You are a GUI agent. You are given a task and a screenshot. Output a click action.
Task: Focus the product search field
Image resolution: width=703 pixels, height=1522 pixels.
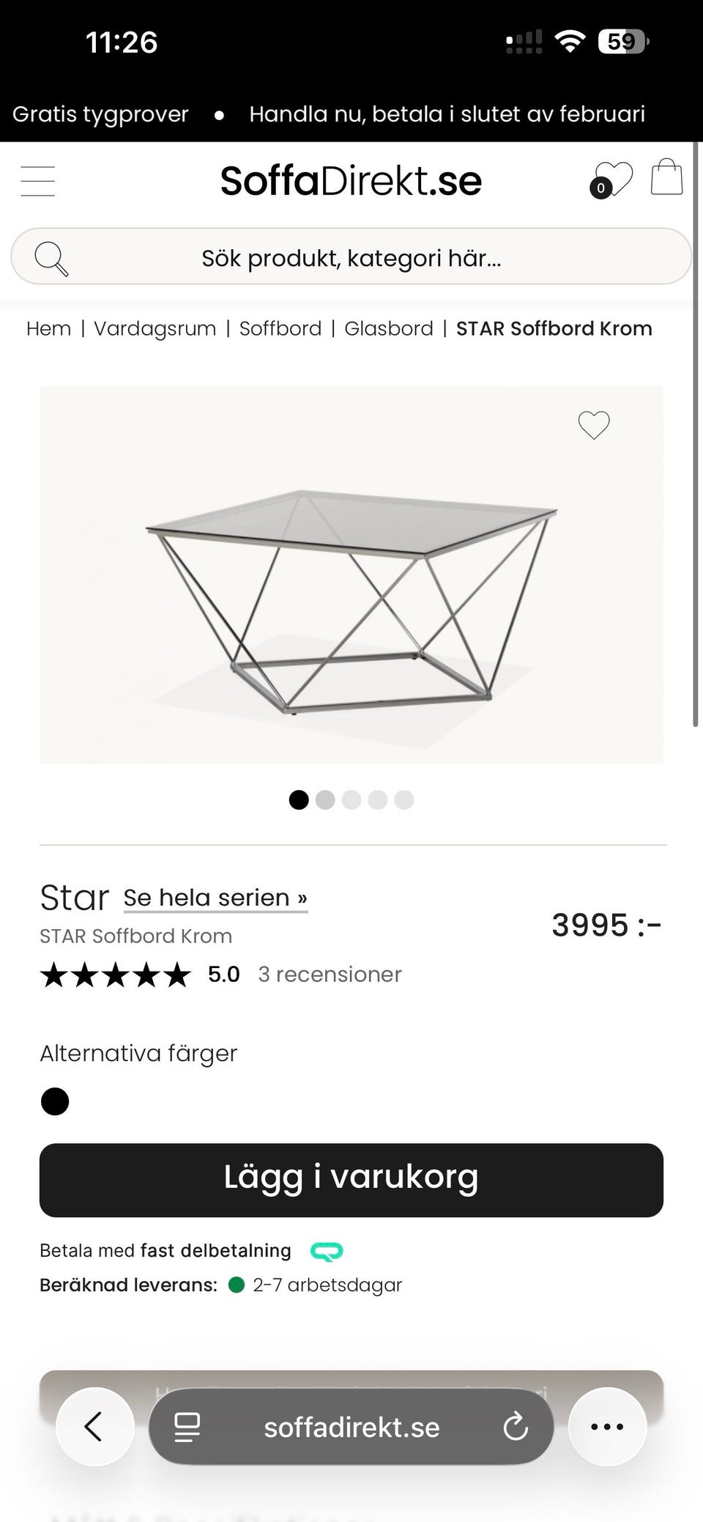pos(351,259)
